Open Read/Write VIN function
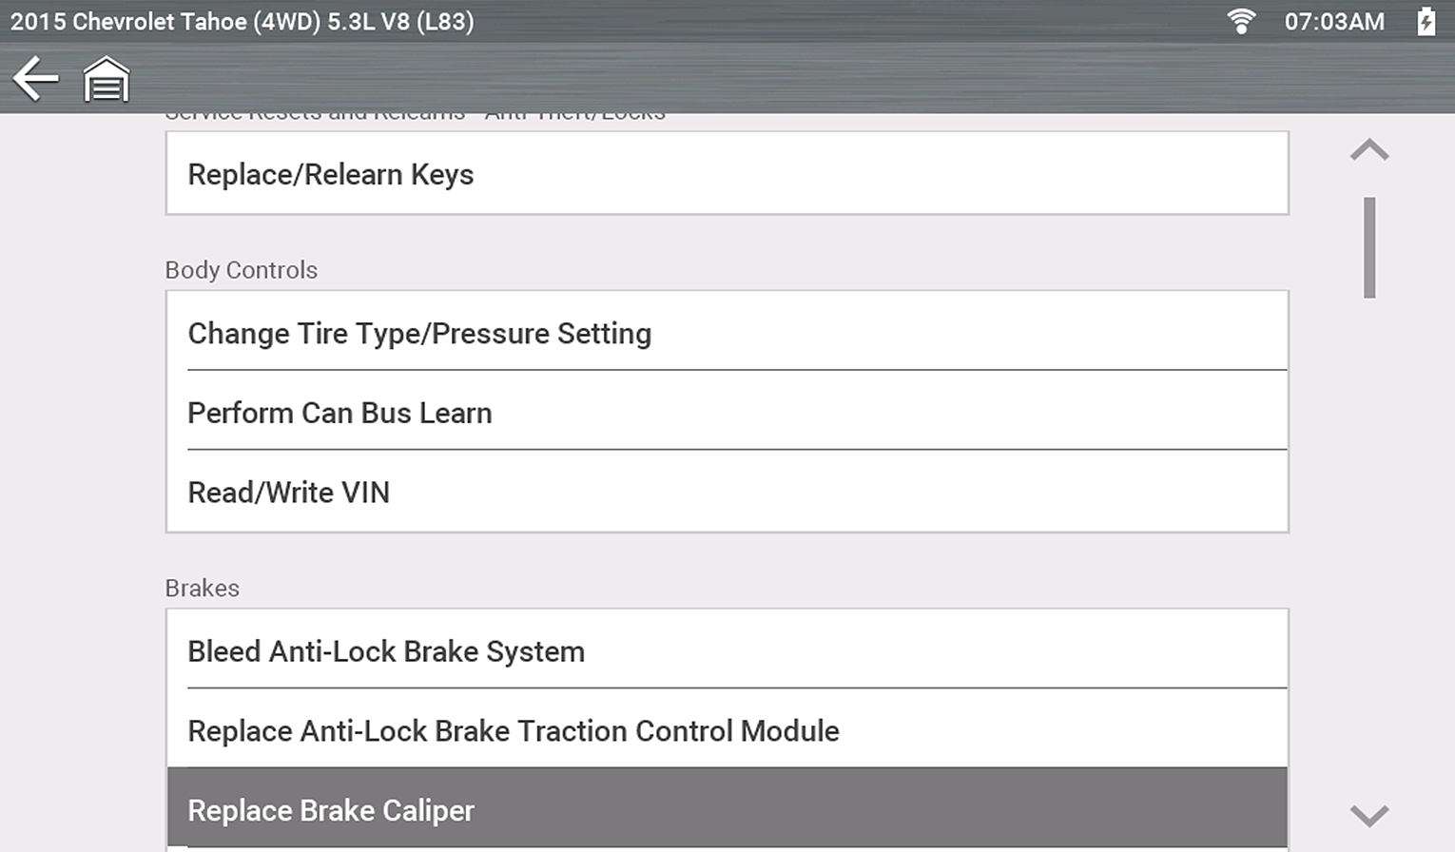1455x852 pixels. (x=727, y=491)
